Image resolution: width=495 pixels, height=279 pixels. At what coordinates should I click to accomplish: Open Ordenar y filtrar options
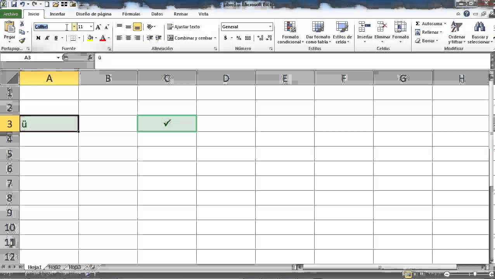coord(457,33)
